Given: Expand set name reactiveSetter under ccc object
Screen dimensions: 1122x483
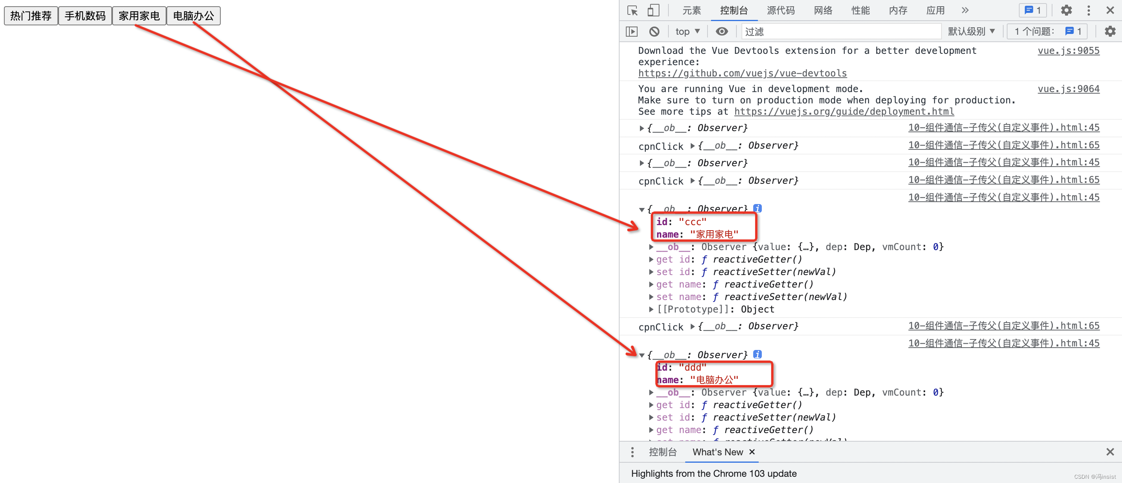Looking at the screenshot, I should (651, 297).
